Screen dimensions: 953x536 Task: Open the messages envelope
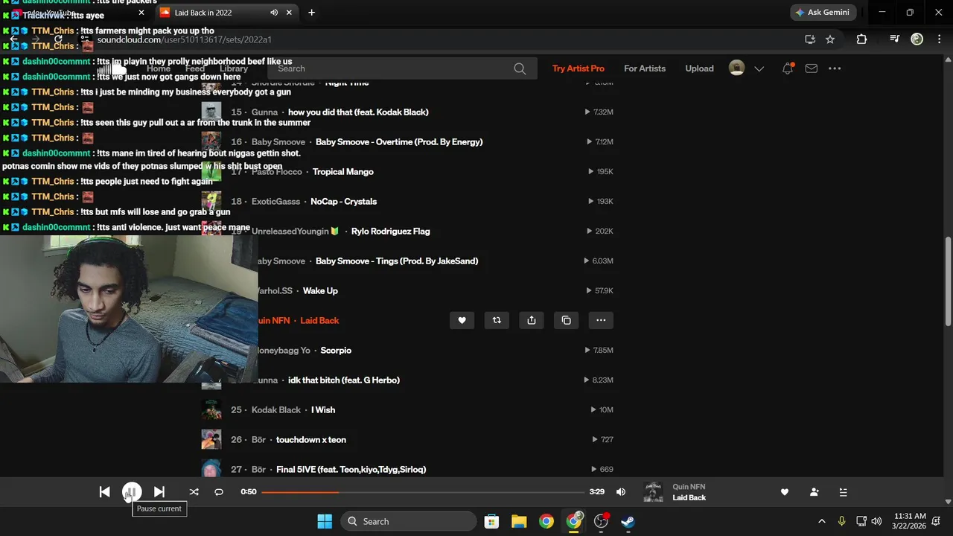(812, 68)
